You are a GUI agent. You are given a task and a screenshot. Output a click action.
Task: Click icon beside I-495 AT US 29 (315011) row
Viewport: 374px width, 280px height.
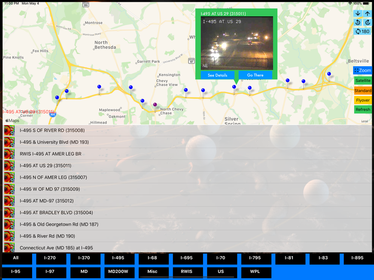[x=9, y=165]
